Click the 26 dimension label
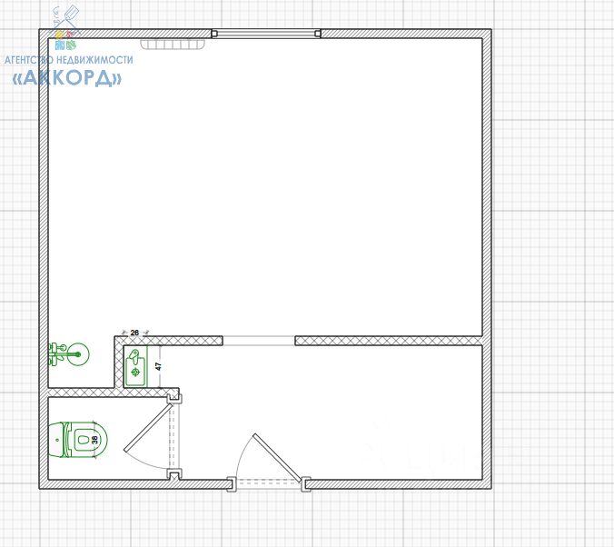614x547 pixels. click(134, 333)
